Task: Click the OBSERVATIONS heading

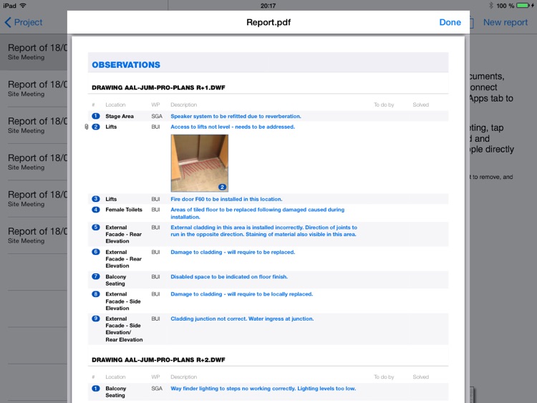Action: pyautogui.click(x=126, y=64)
